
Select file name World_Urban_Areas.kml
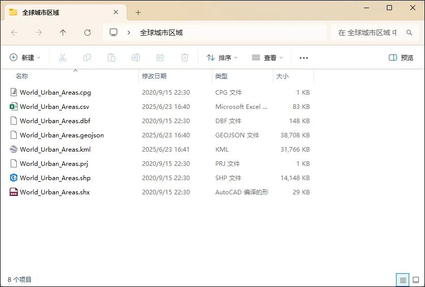(x=55, y=149)
